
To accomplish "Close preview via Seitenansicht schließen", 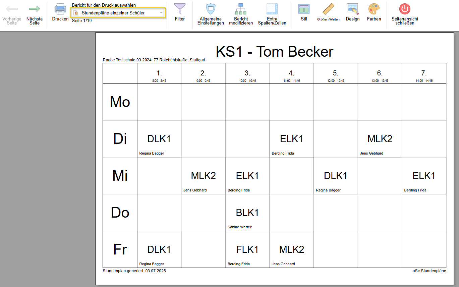I will coord(405,15).
